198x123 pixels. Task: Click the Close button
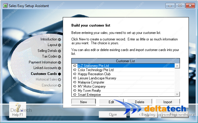pyautogui.click(x=113, y=114)
